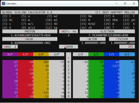Click the DIVISOR button
The image size is (139, 103).
(122, 39)
